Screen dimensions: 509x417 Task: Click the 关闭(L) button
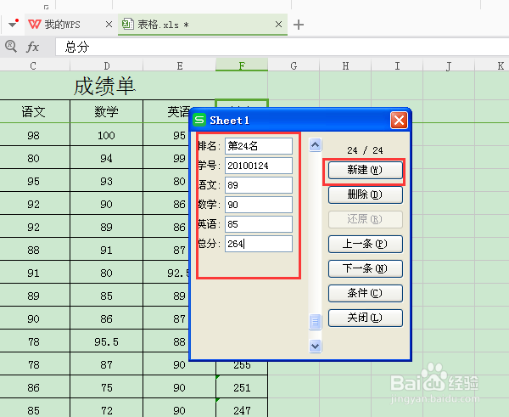pos(365,318)
